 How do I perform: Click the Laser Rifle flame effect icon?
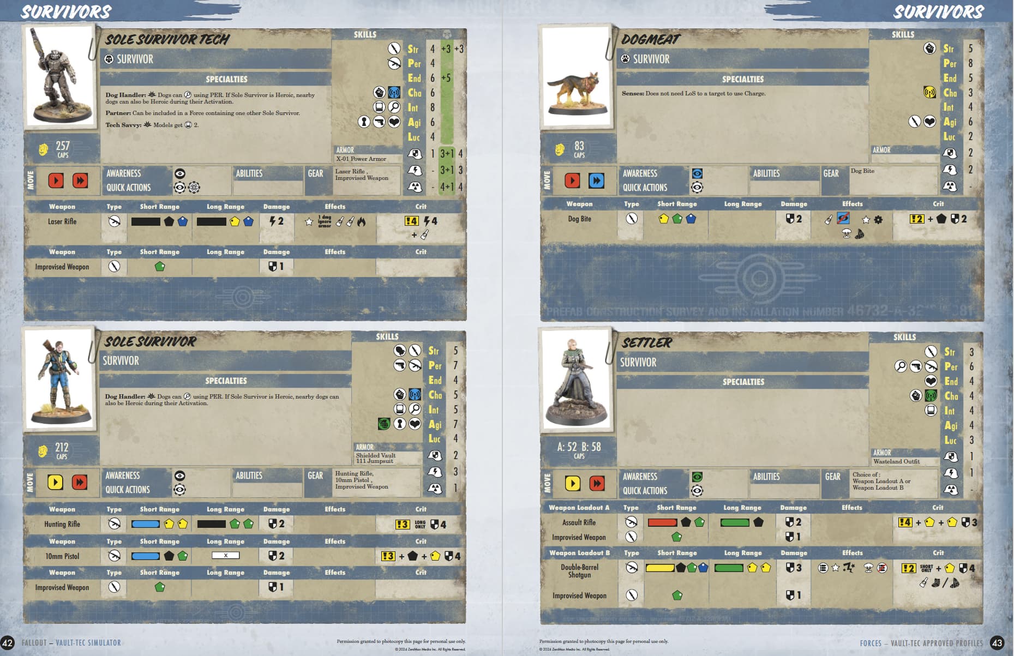pos(362,221)
